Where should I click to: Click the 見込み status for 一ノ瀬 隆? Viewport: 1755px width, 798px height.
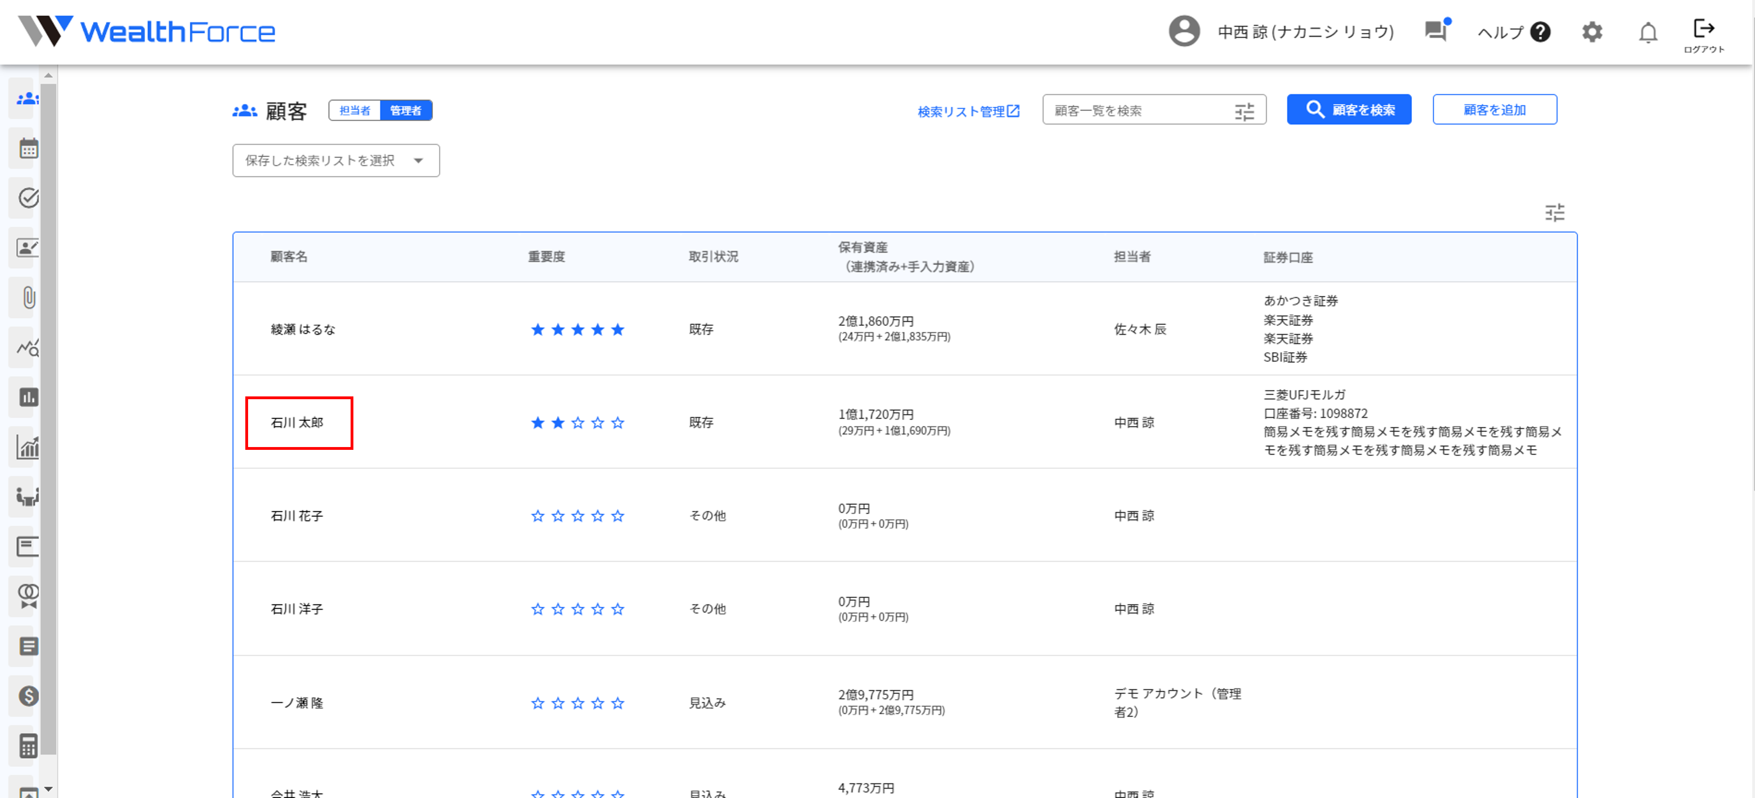tap(707, 703)
